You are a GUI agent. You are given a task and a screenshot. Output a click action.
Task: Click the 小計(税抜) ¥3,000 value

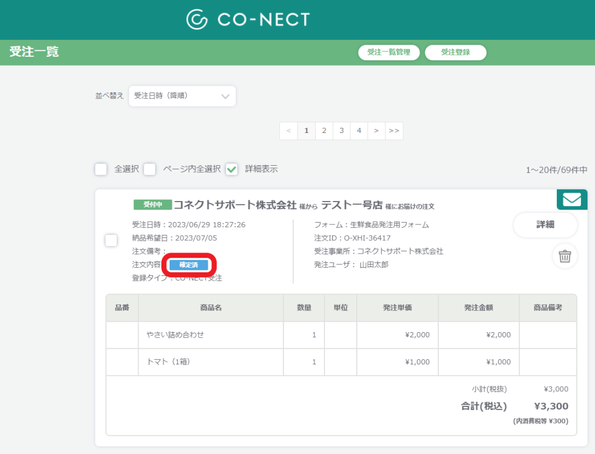coord(556,389)
